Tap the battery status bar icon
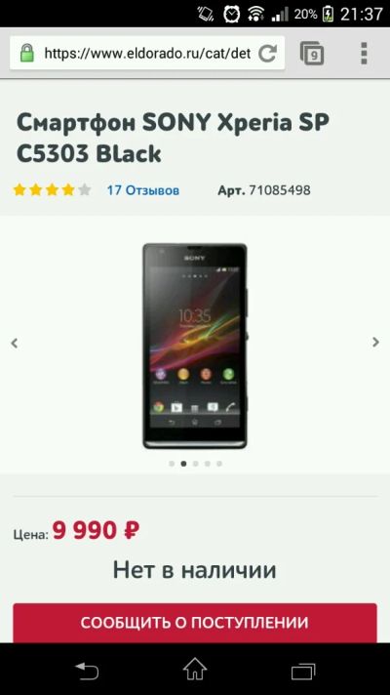This screenshot has height=695, width=390. [x=328, y=14]
